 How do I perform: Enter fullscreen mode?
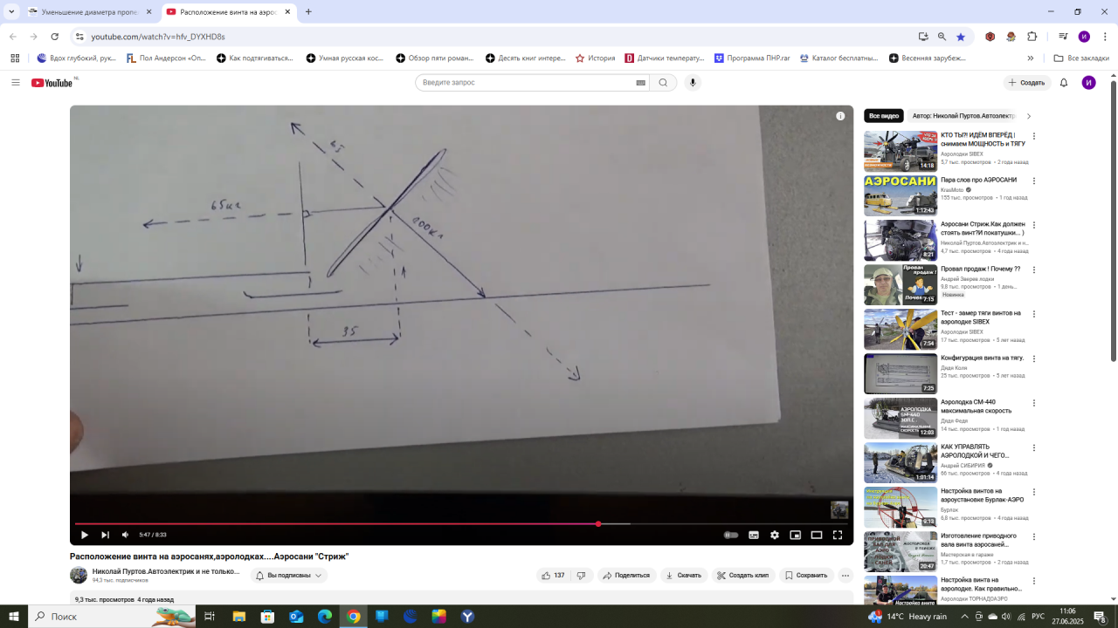pos(838,535)
